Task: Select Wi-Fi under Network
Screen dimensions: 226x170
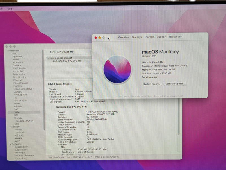Action: 18,141
